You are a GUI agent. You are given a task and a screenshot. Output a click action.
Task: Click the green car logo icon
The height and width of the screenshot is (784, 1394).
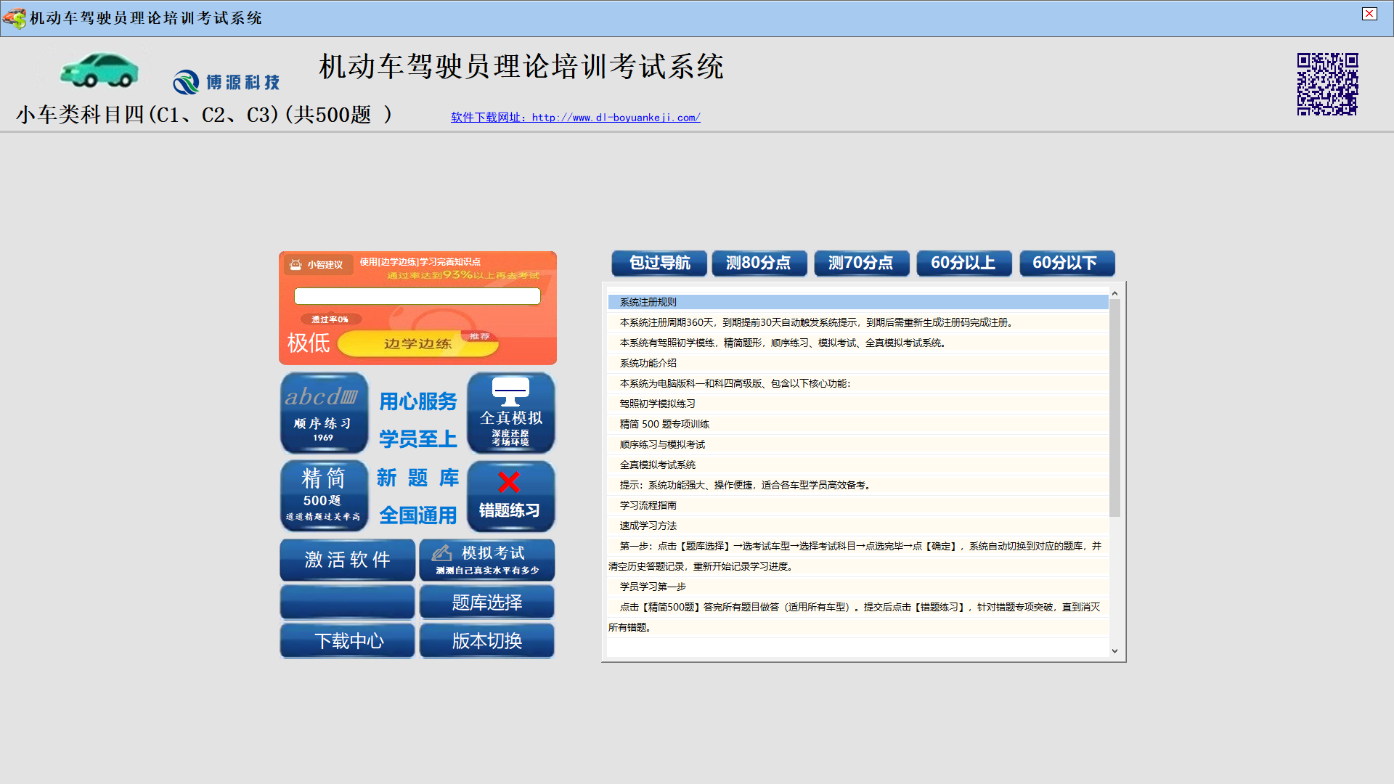coord(99,70)
